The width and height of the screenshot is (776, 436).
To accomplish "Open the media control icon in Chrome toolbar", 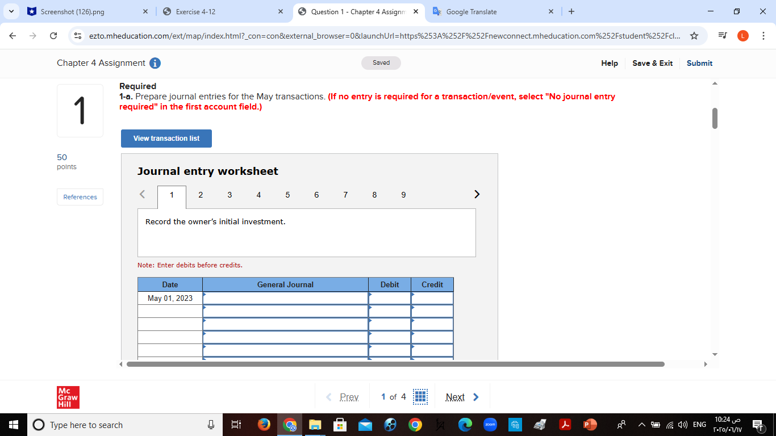I will pyautogui.click(x=723, y=36).
